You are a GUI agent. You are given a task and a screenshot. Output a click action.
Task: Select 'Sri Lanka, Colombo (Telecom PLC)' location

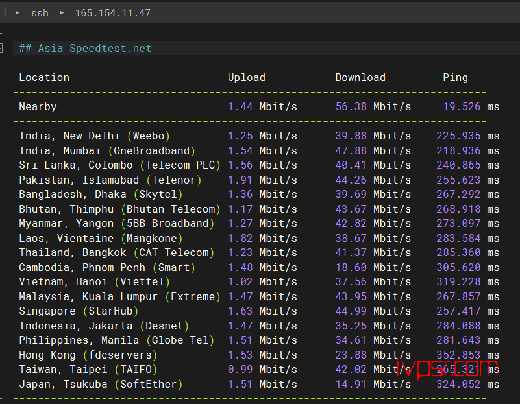pos(119,165)
